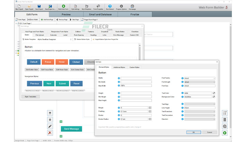Expand ID1 Form Page 1 tree node
The image size is (246, 142).
tap(16, 23)
